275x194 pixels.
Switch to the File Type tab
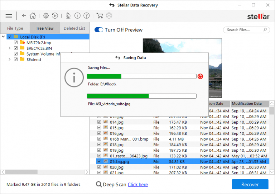point(15,28)
